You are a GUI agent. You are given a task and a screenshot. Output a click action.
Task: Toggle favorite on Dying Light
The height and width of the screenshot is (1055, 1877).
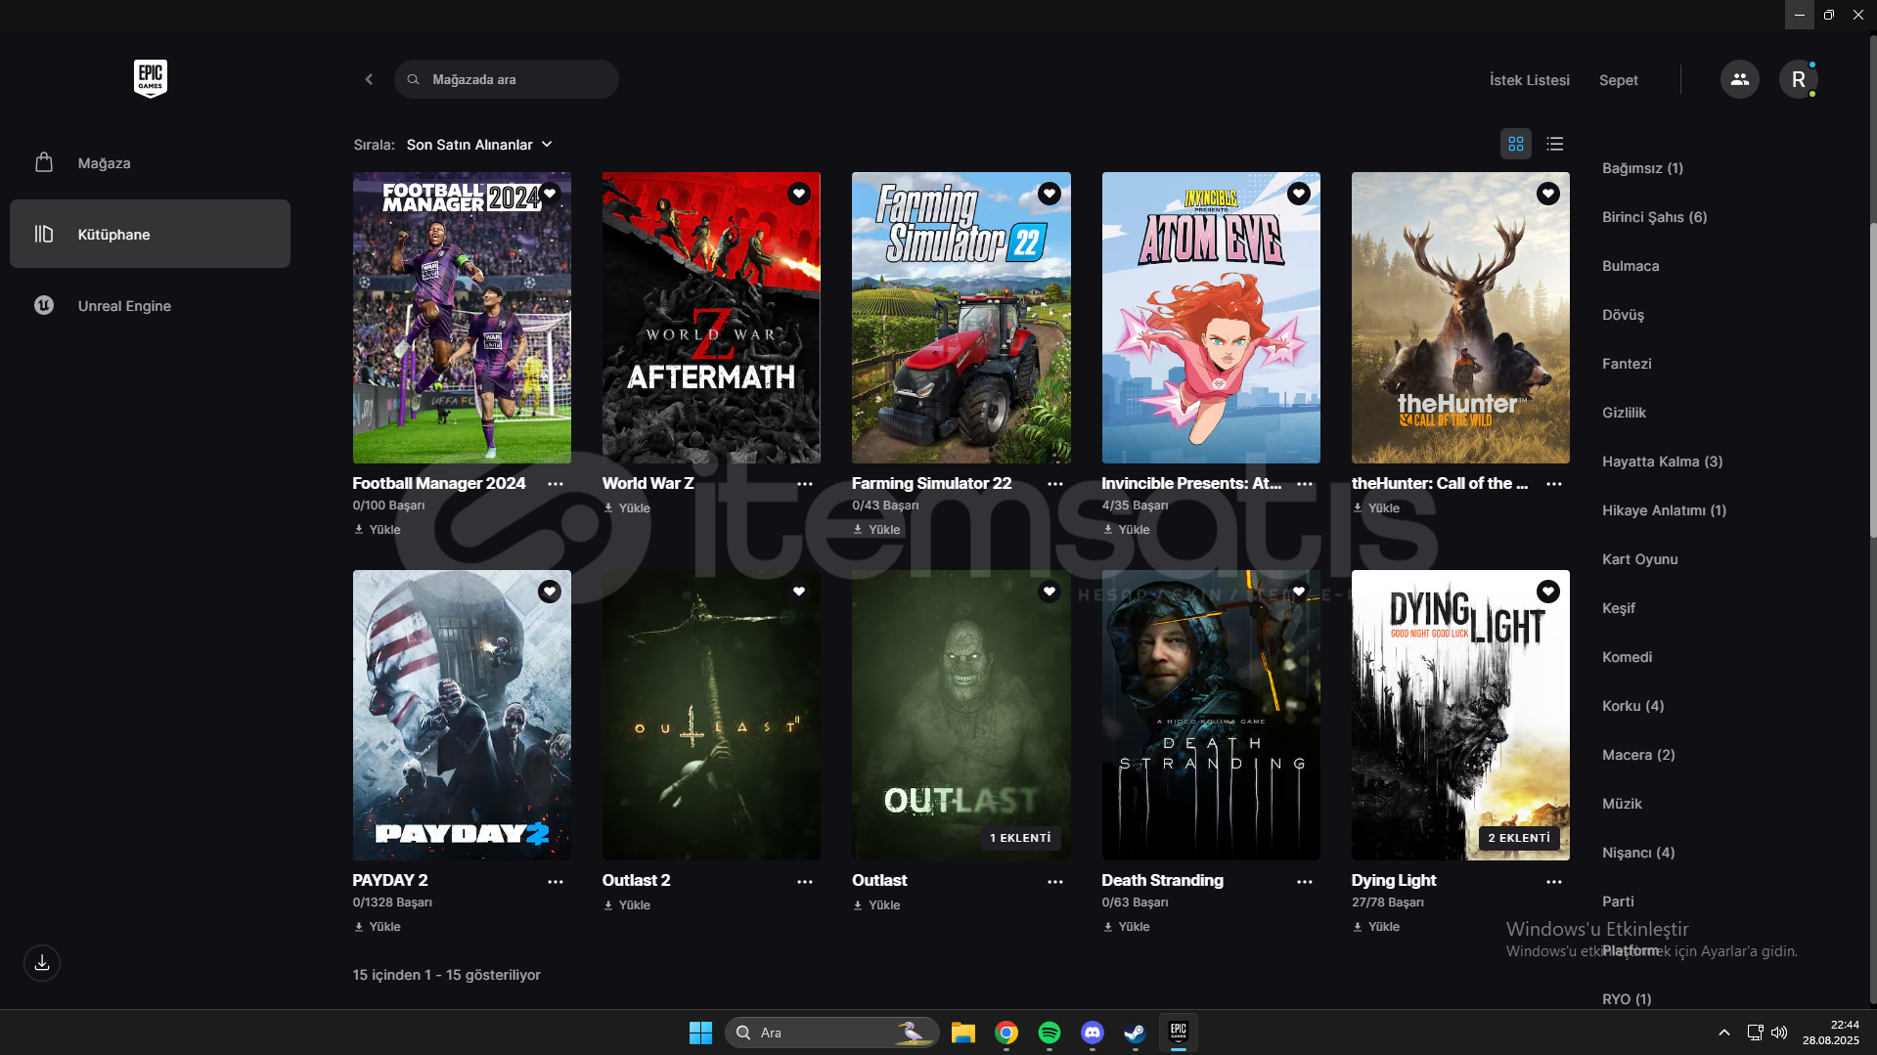pyautogui.click(x=1548, y=592)
